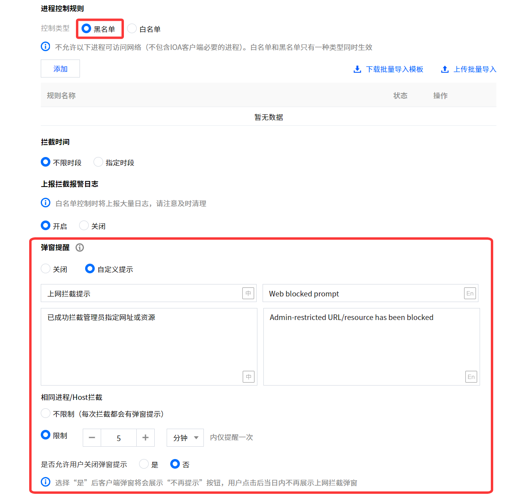This screenshot has height=497, width=512.
Task: Decrease the reminder interval with the minus button
Action: click(92, 438)
